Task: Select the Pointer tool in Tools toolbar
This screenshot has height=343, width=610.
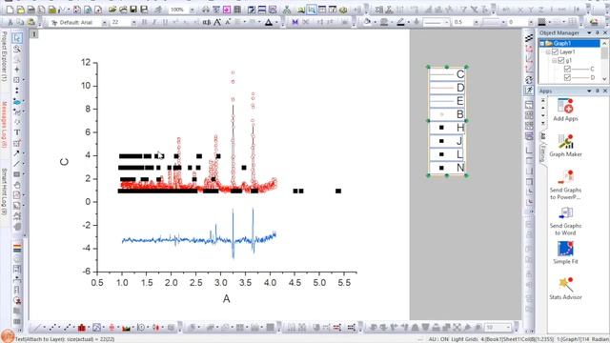Action: pos(17,38)
